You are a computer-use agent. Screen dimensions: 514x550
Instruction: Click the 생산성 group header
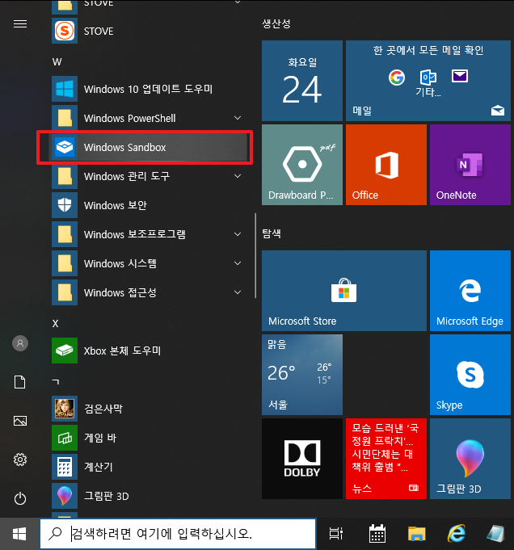[276, 23]
